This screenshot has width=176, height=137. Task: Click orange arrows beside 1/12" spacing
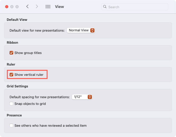90,97
